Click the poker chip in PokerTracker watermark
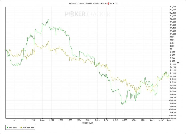 tap(71, 14)
